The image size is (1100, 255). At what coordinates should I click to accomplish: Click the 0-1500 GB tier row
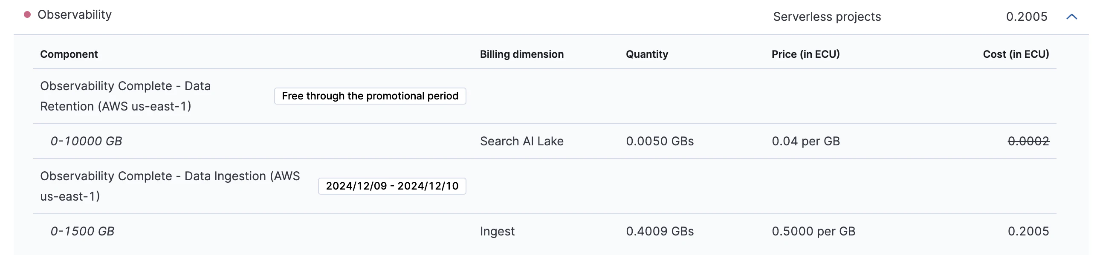[x=545, y=231]
